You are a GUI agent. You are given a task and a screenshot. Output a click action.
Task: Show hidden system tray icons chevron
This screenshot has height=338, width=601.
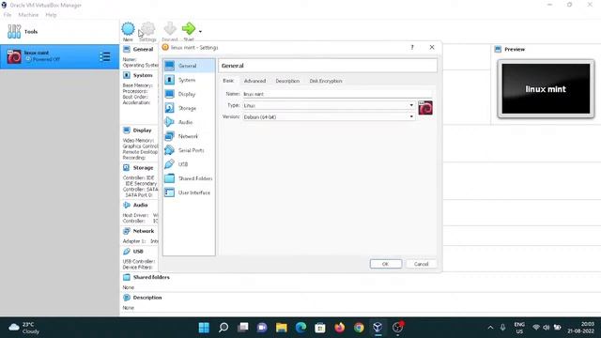point(490,328)
